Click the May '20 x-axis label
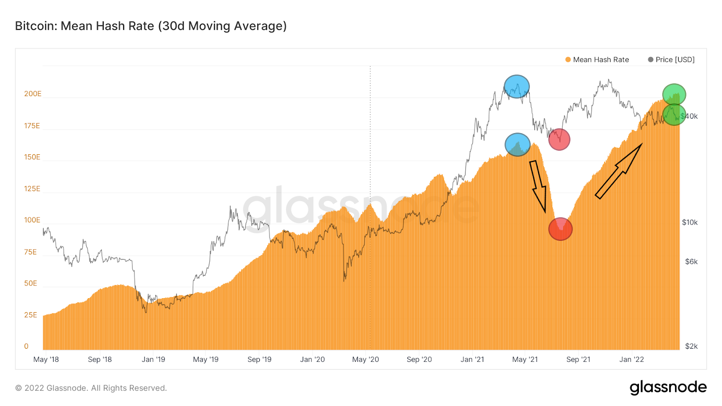 tap(366, 360)
